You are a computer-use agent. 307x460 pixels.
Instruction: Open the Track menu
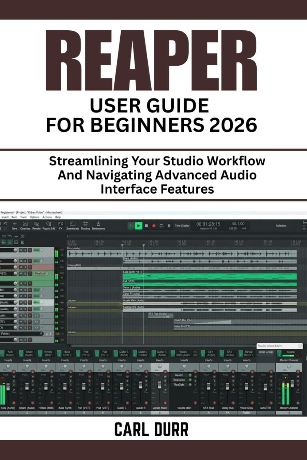pyautogui.click(x=23, y=217)
